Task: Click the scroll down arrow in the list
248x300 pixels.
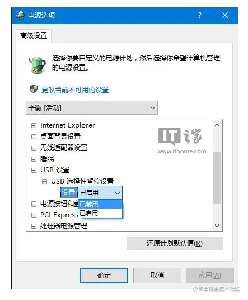Action: pos(217,226)
